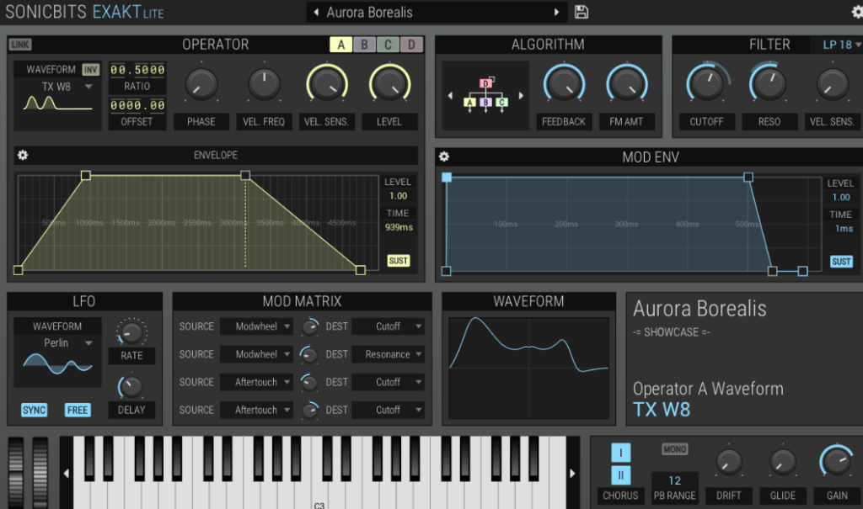
Task: Enable LFO FREE mode
Action: [x=77, y=410]
